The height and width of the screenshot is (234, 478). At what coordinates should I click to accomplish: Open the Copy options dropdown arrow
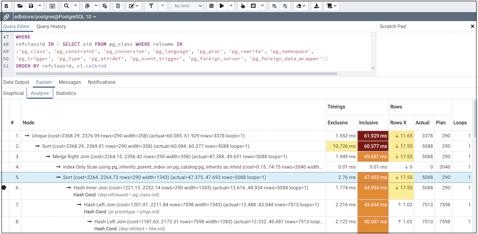pos(96,6)
